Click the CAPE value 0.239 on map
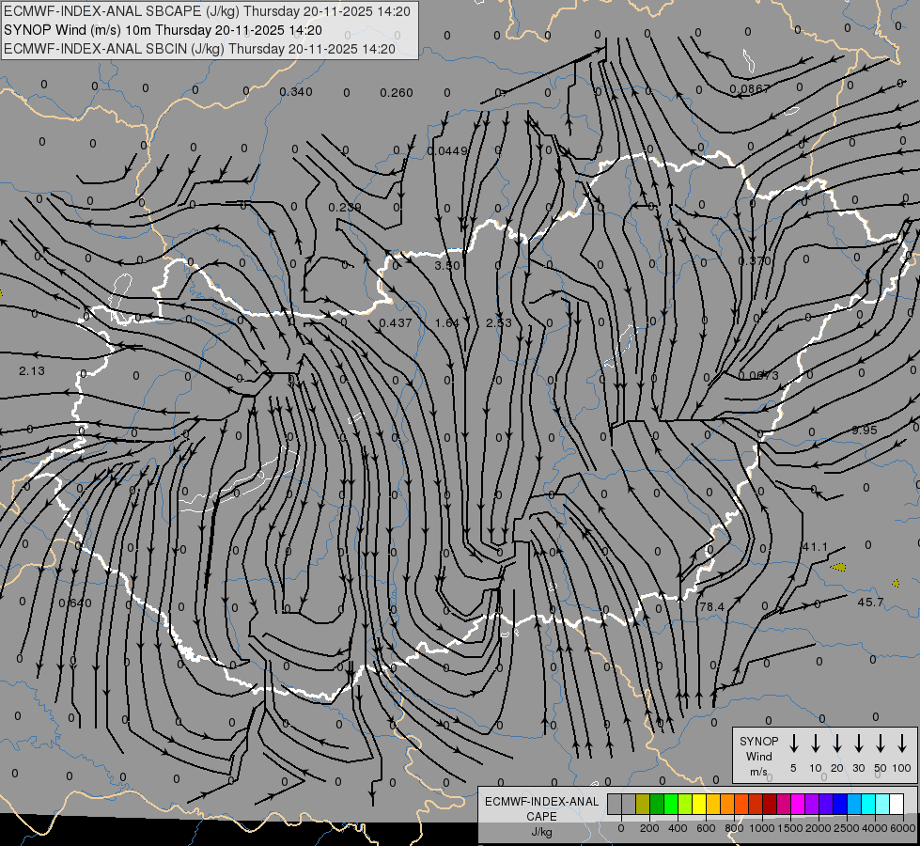 click(345, 207)
